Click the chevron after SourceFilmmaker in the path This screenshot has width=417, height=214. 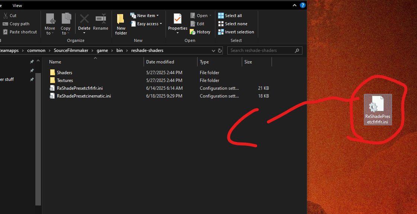pyautogui.click(x=92, y=50)
